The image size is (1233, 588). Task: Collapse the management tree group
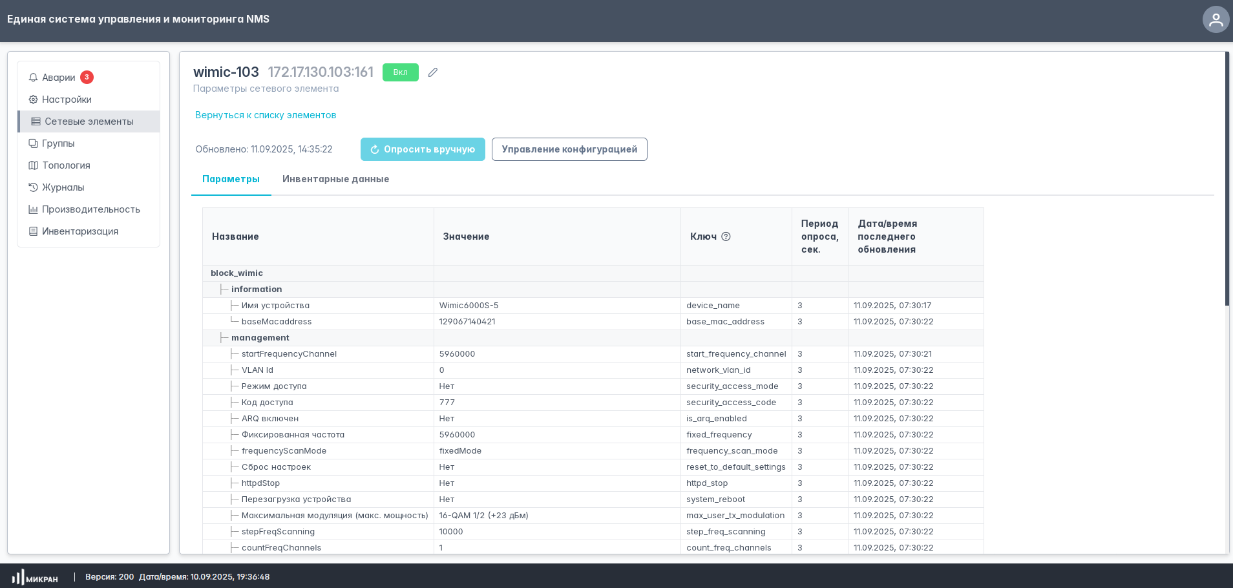click(x=260, y=338)
